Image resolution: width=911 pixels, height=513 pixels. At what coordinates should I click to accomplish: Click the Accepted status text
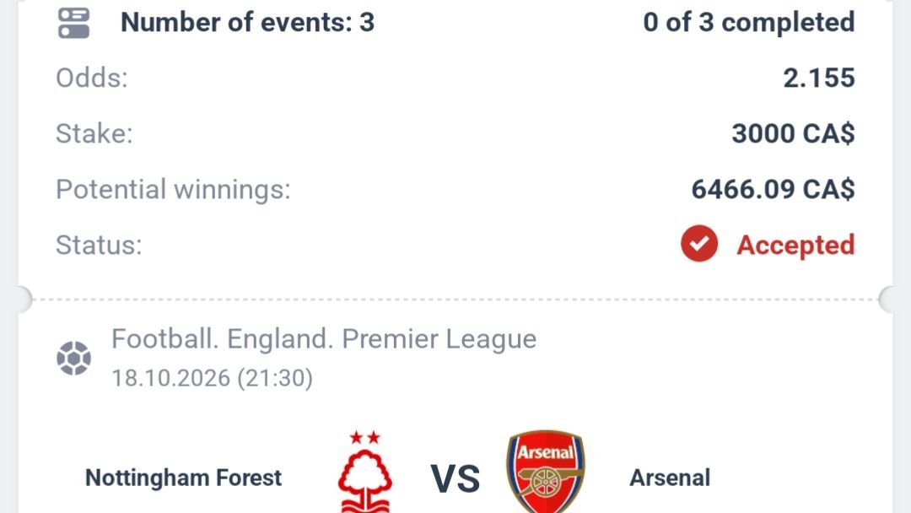click(x=795, y=245)
